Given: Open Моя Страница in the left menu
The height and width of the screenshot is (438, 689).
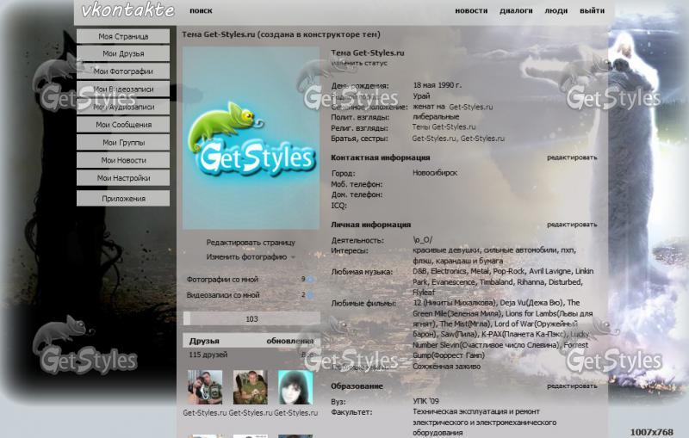Looking at the screenshot, I should [x=123, y=36].
